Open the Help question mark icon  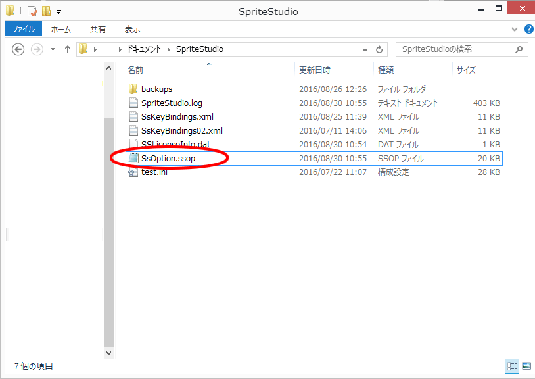[x=529, y=29]
